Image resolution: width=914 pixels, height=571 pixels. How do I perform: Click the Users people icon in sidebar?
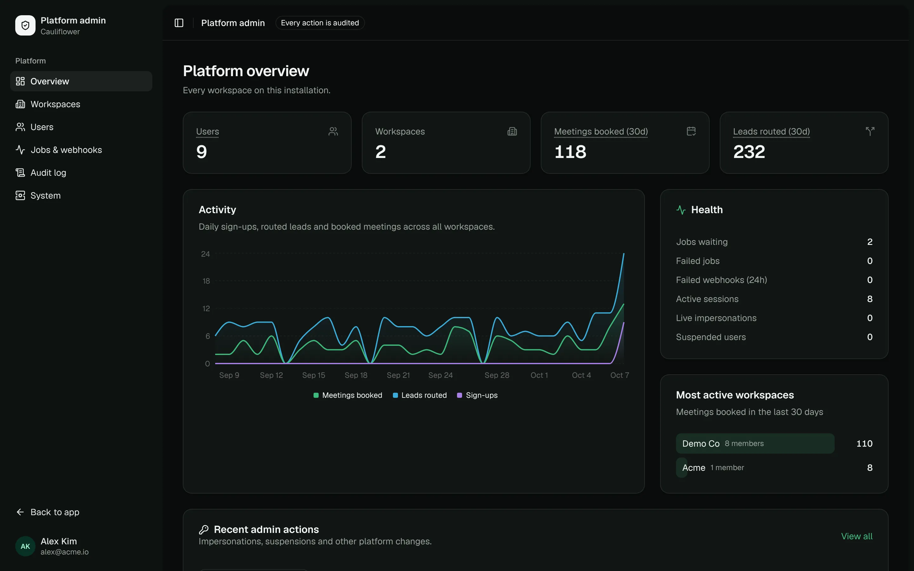[20, 127]
